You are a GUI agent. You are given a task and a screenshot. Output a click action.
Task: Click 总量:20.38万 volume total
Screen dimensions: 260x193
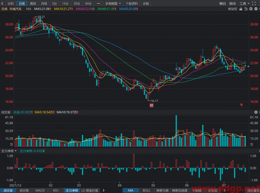pos(23,112)
